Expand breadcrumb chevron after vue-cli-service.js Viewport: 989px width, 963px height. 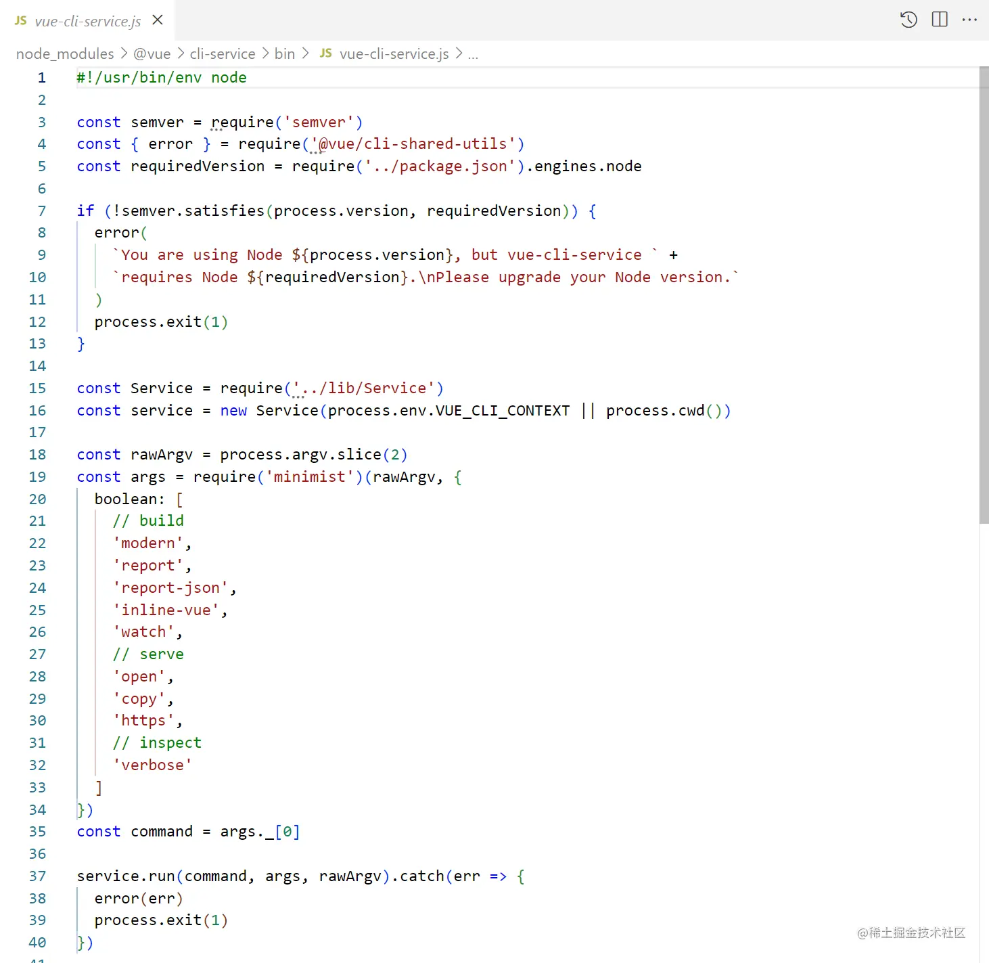tap(459, 53)
